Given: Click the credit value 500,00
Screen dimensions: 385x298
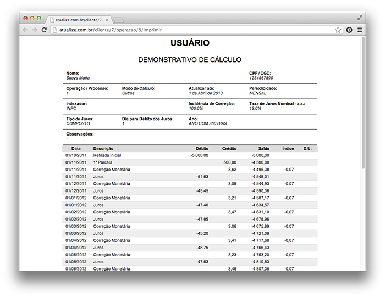Looking at the screenshot, I should tap(230, 162).
